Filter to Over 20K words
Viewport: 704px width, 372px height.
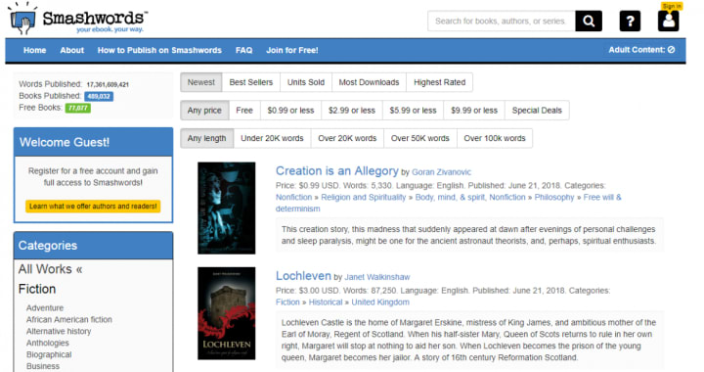(347, 138)
